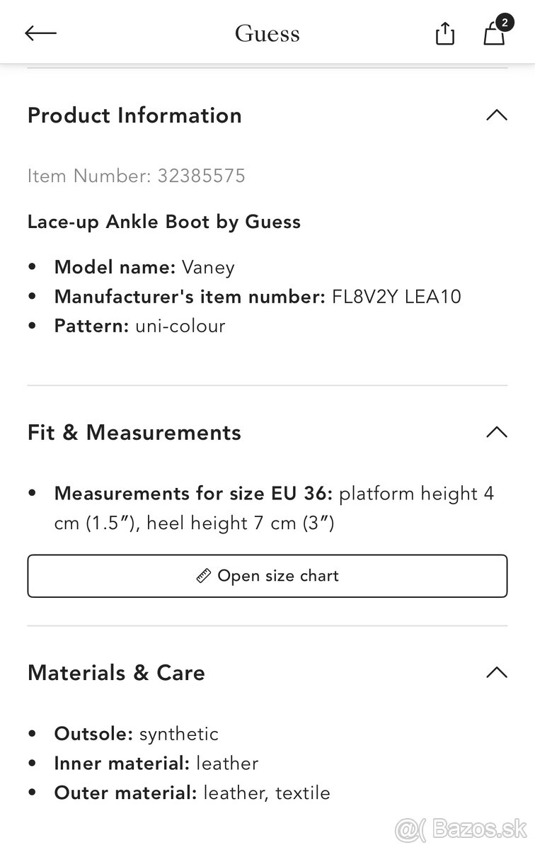
Task: Click the Bazos.sk watermark logo
Action: (460, 827)
